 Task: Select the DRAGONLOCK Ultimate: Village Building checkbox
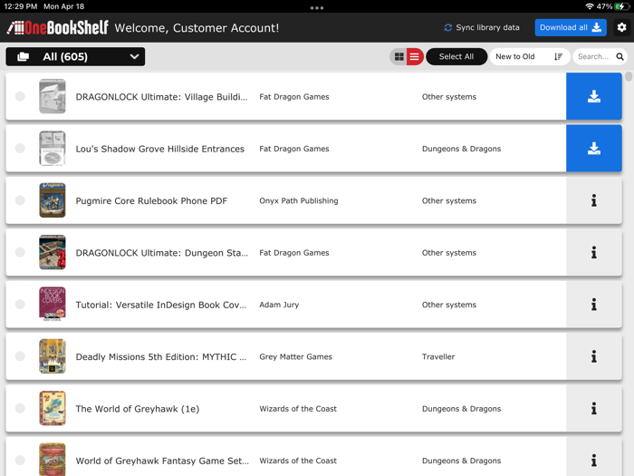pos(20,96)
